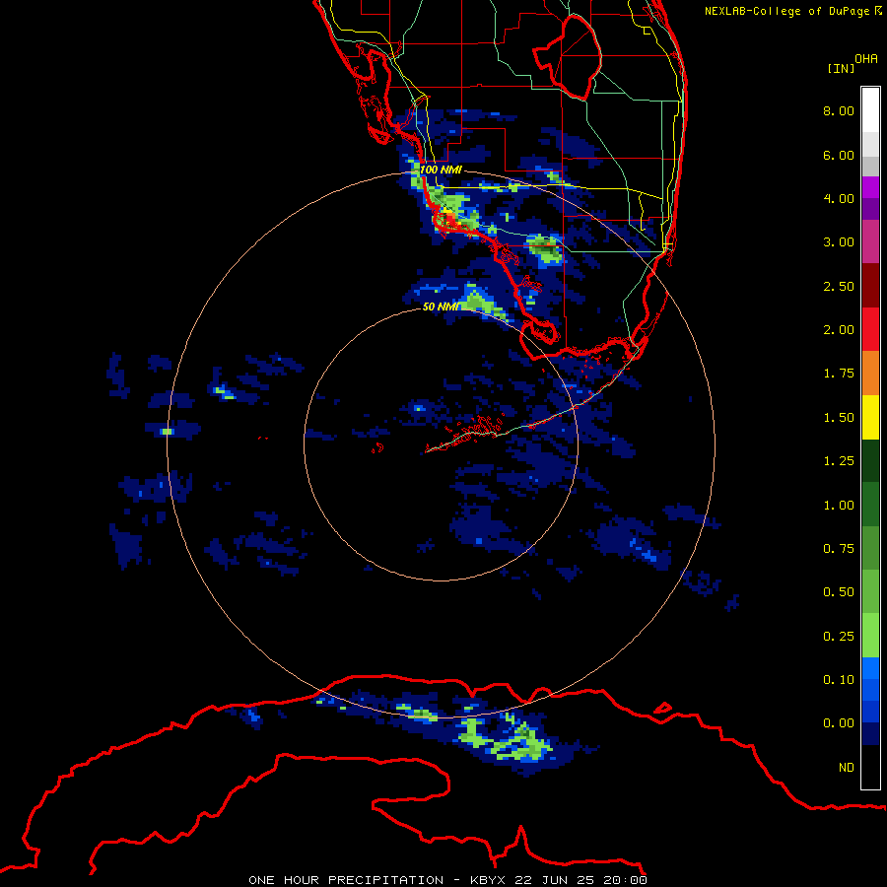Pick the darkest green legend swatch
The image size is (887, 887).
point(870,460)
